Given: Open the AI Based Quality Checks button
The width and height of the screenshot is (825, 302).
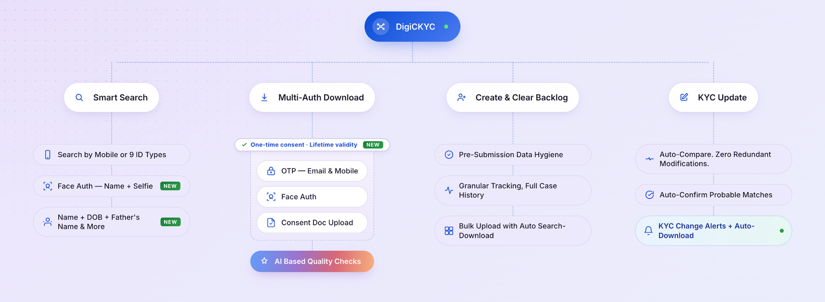Looking at the screenshot, I should tap(312, 261).
